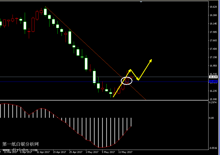
Task: Click the 1 May 2017 date label
Action: pyautogui.click(x=92, y=152)
